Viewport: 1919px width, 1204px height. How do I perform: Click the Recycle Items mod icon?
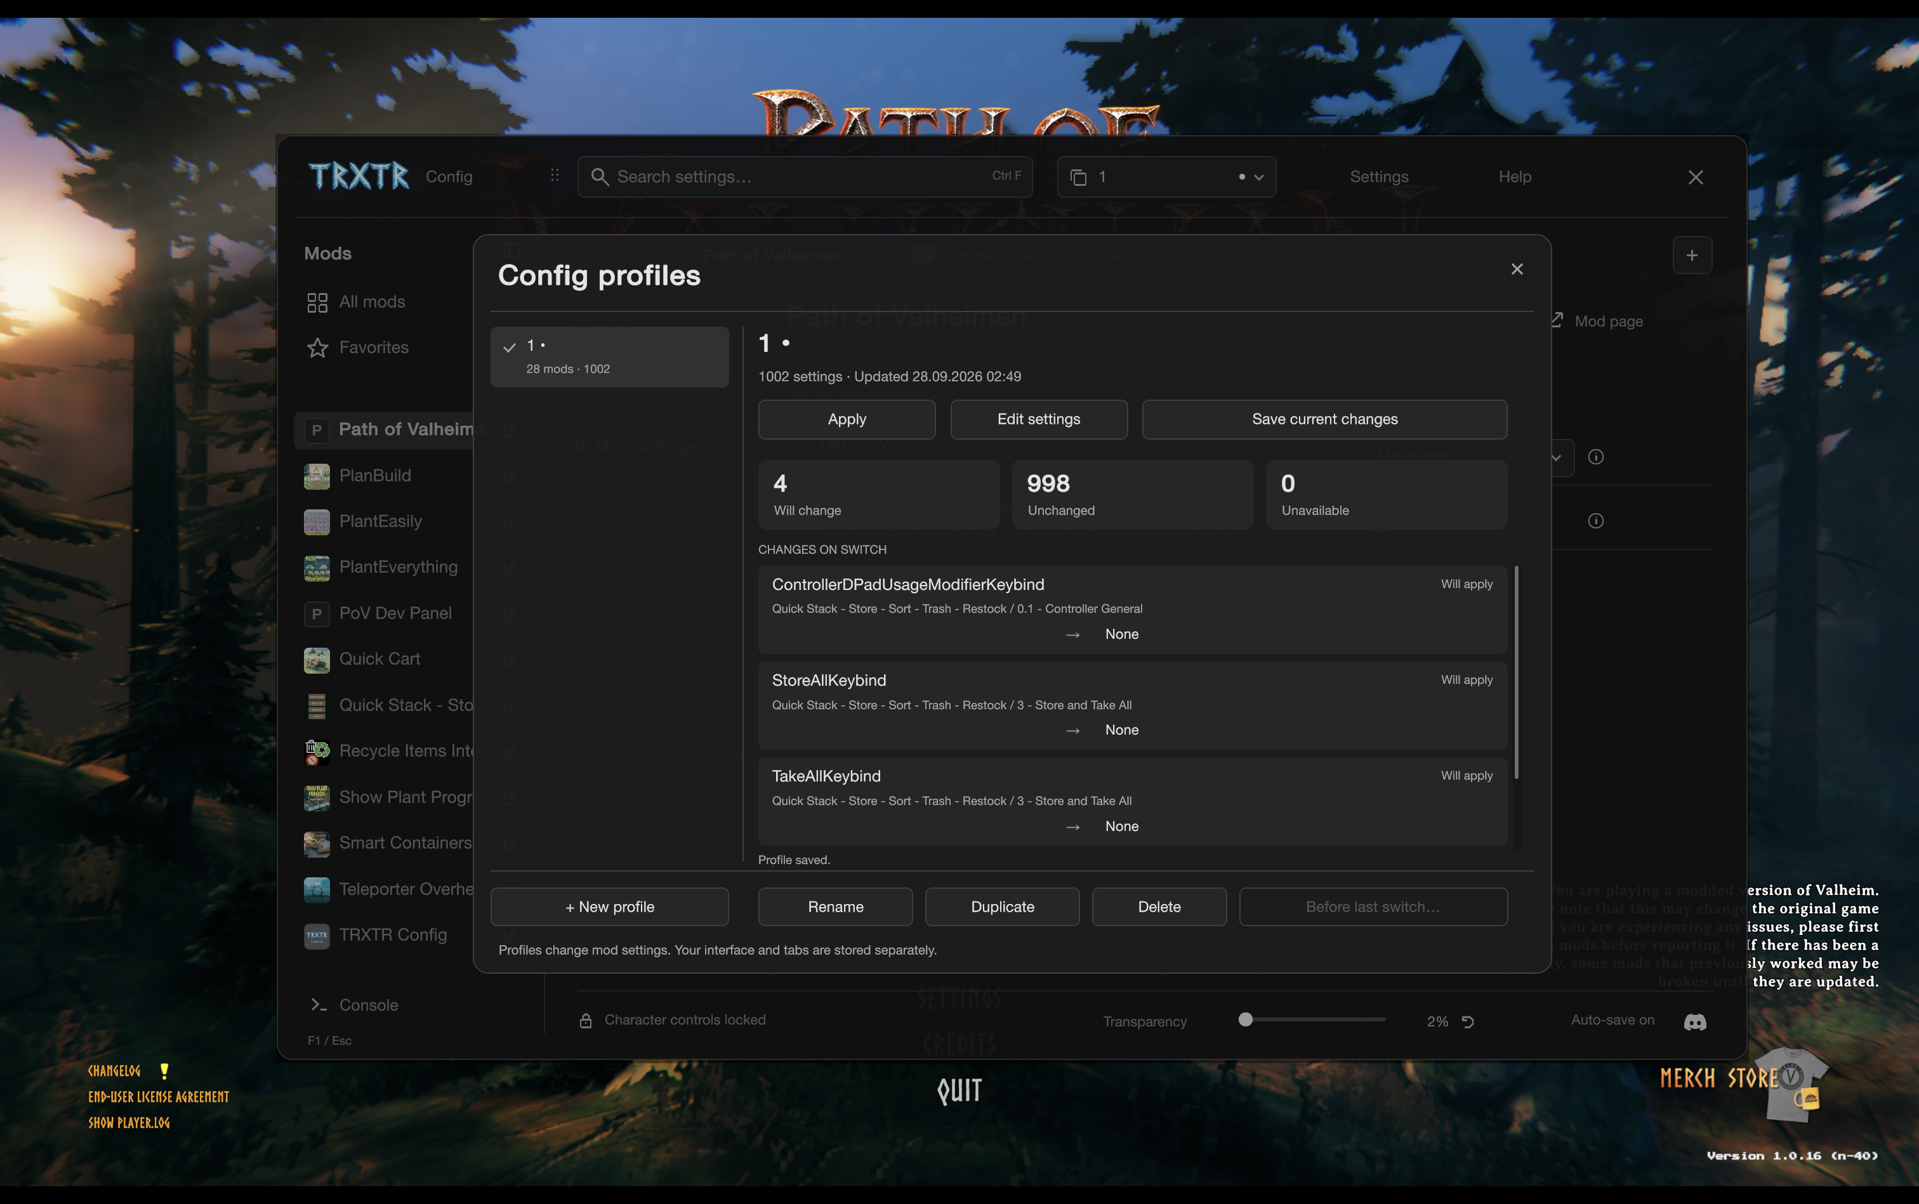(x=317, y=752)
